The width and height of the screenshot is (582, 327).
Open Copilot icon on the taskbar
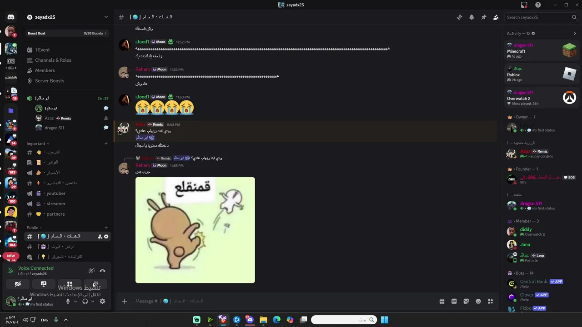point(290,320)
